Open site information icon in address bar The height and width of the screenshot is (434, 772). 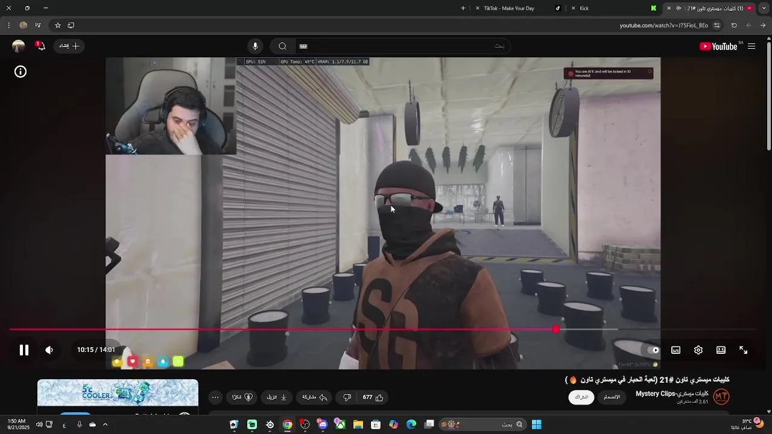717,25
